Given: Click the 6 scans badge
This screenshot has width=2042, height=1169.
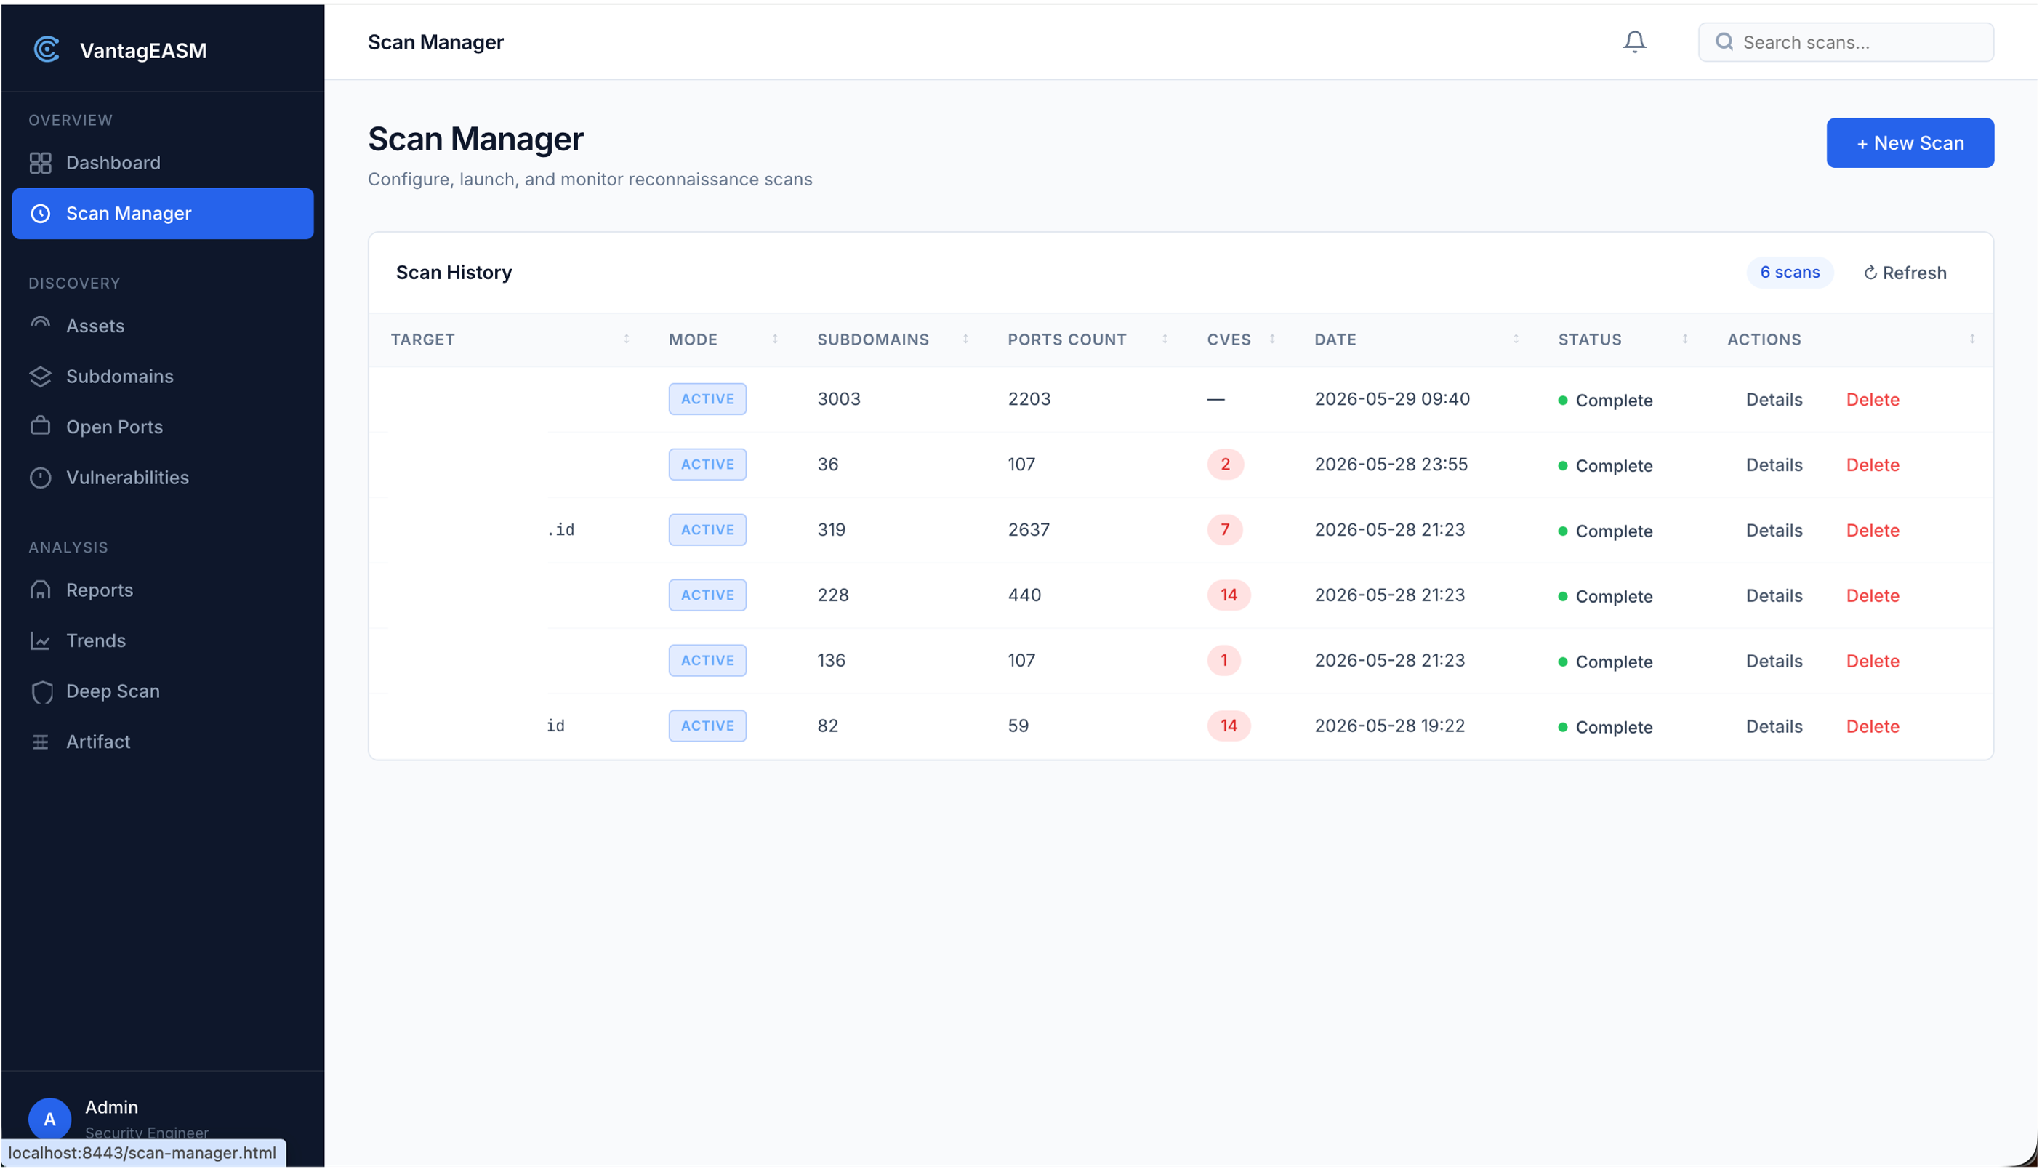Looking at the screenshot, I should (1790, 272).
